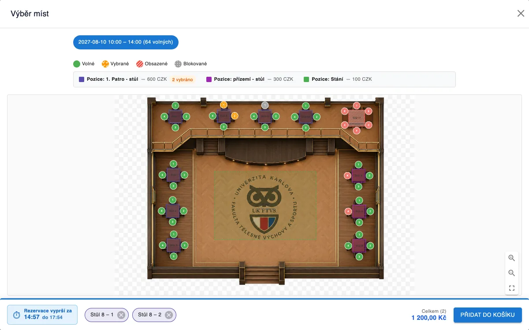Select seat 2 at ground-floor Stůl 5
This screenshot has height=330, width=529.
(x=370, y=211)
